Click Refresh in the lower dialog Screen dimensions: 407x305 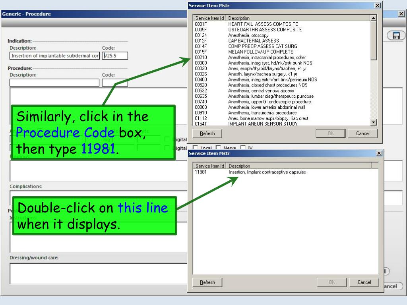[207, 282]
